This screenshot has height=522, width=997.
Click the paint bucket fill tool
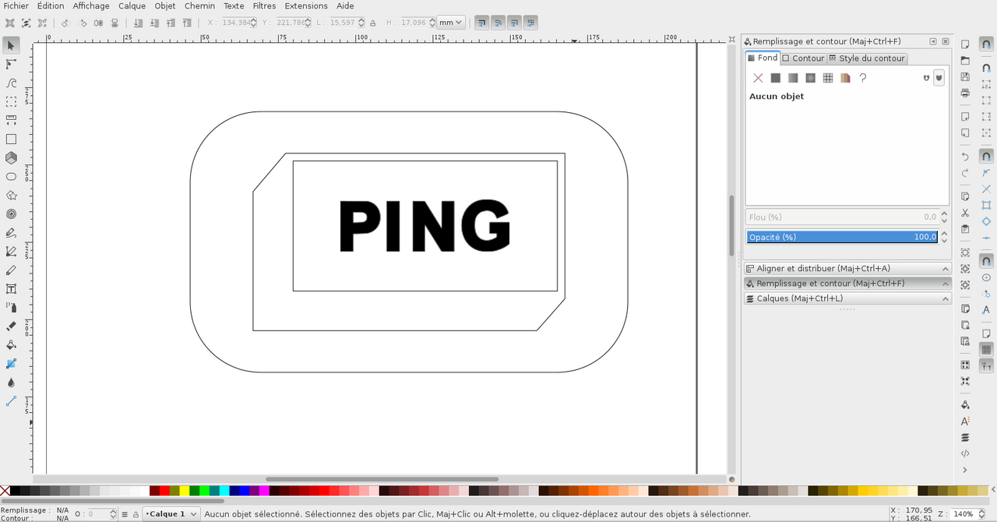point(11,344)
